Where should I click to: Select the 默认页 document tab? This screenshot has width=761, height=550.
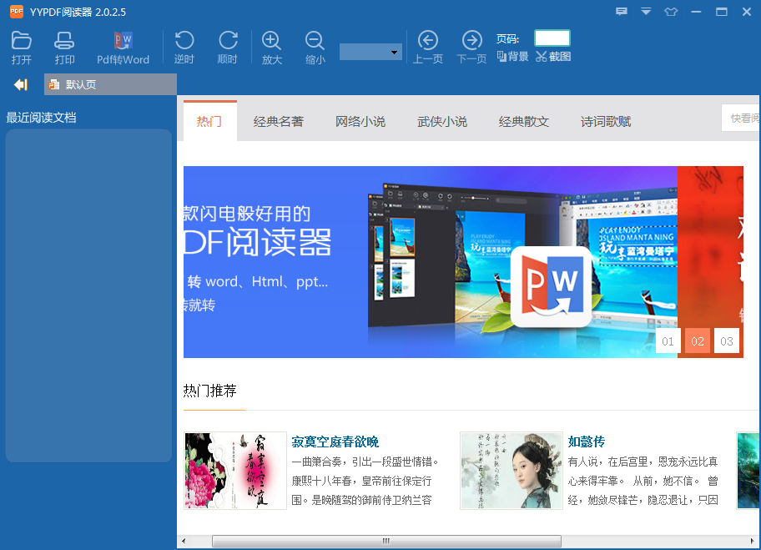[110, 84]
